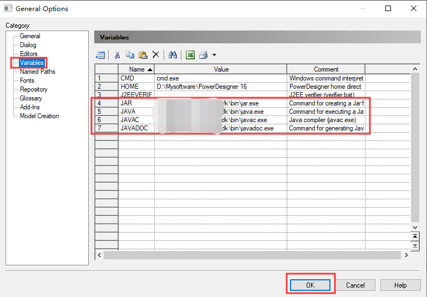
Task: Select Glossary category in tree
Action: pos(30,98)
